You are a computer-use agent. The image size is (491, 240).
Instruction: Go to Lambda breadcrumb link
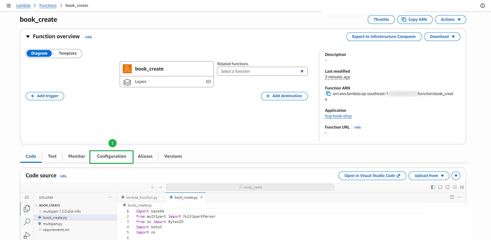click(23, 6)
